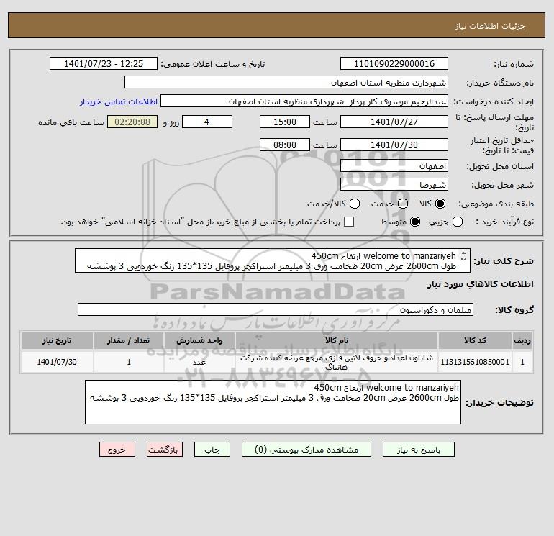The width and height of the screenshot is (554, 536).
Task: Toggle the Islamic treasury payment checkbox
Action: pos(349,222)
